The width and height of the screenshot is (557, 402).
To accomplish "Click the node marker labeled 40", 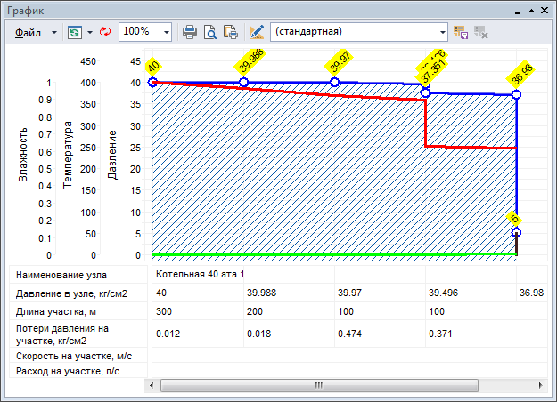I will click(x=152, y=82).
